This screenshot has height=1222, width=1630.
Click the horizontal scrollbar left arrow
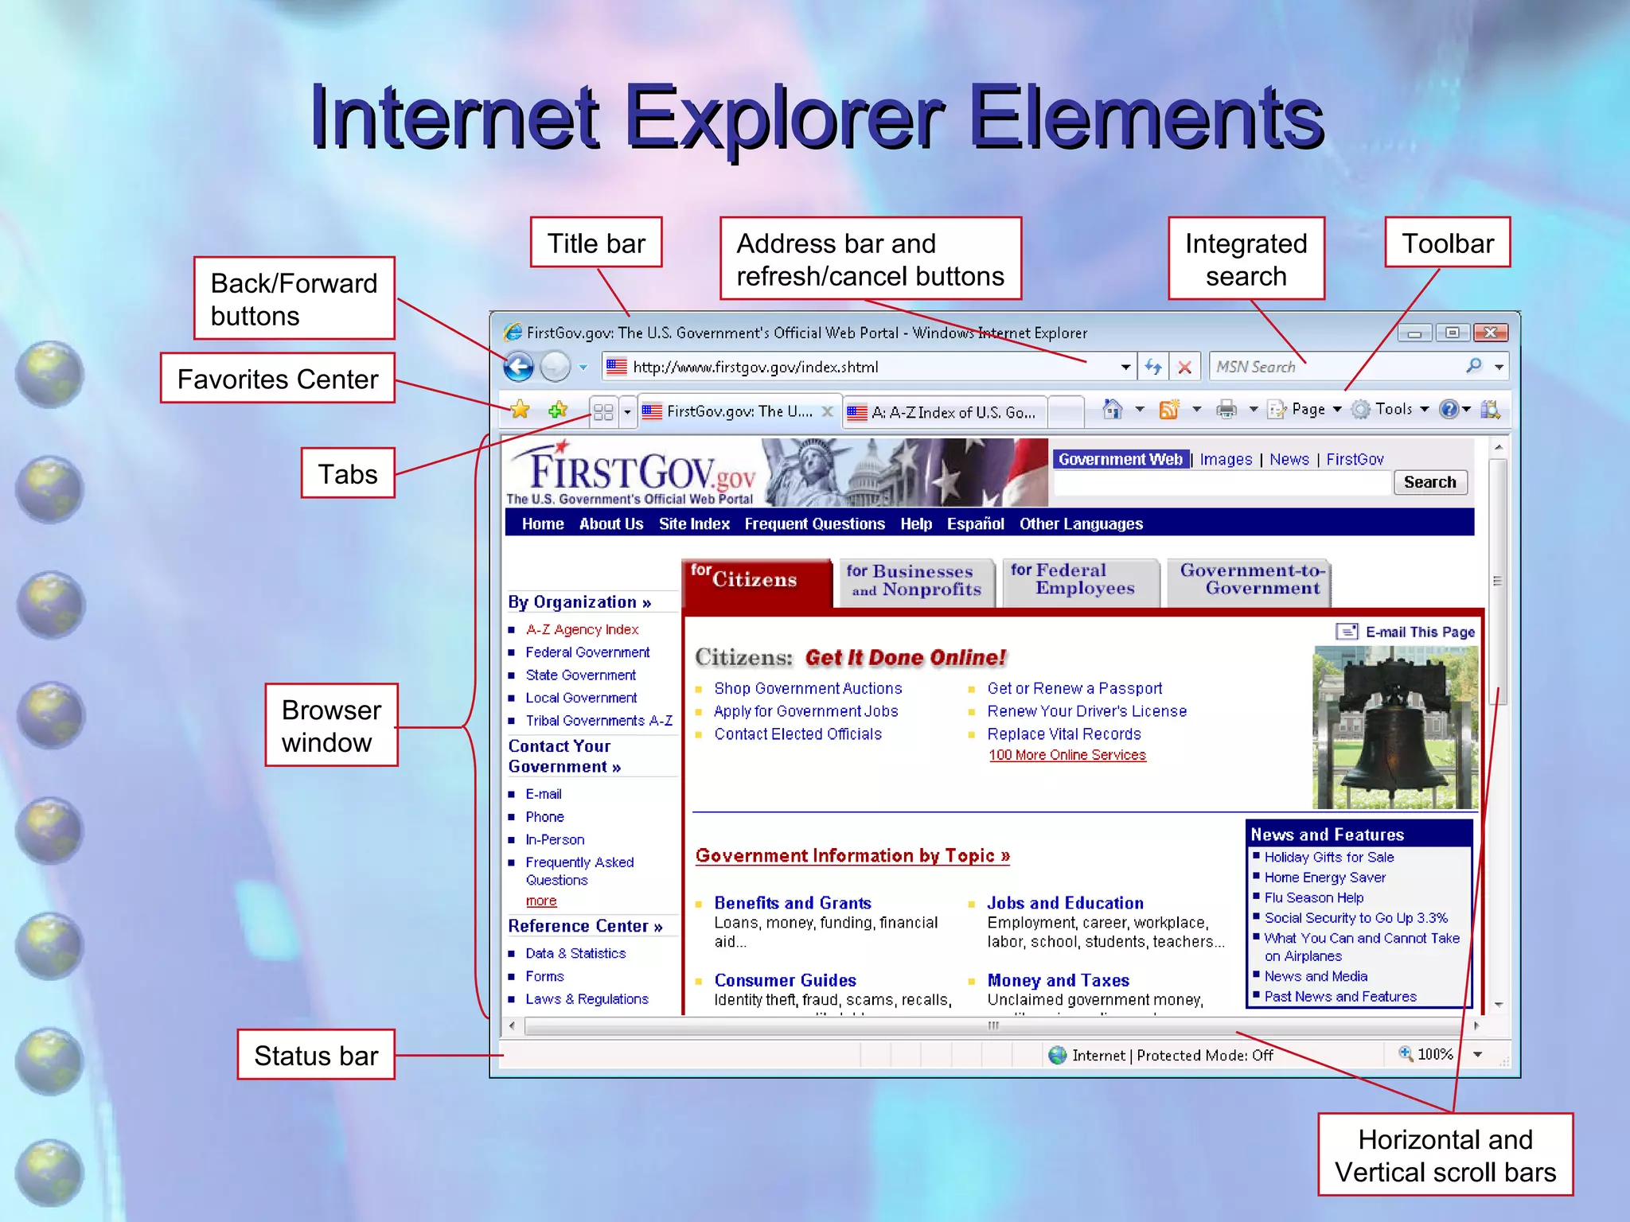(513, 1025)
